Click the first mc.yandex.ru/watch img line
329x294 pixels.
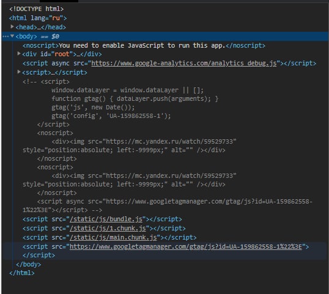coord(144,142)
